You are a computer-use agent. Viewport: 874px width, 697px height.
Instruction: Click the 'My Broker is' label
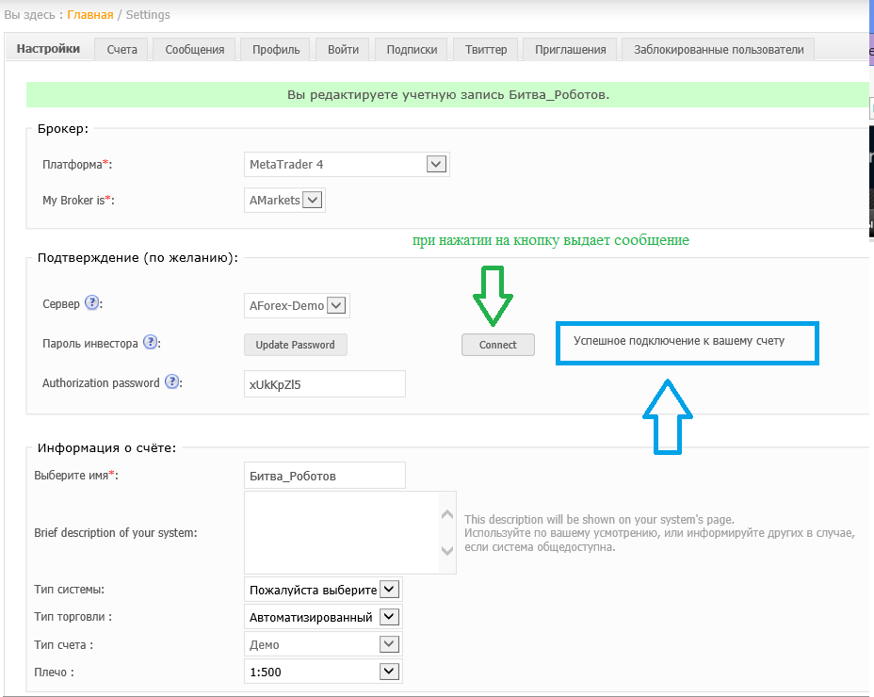click(x=78, y=201)
